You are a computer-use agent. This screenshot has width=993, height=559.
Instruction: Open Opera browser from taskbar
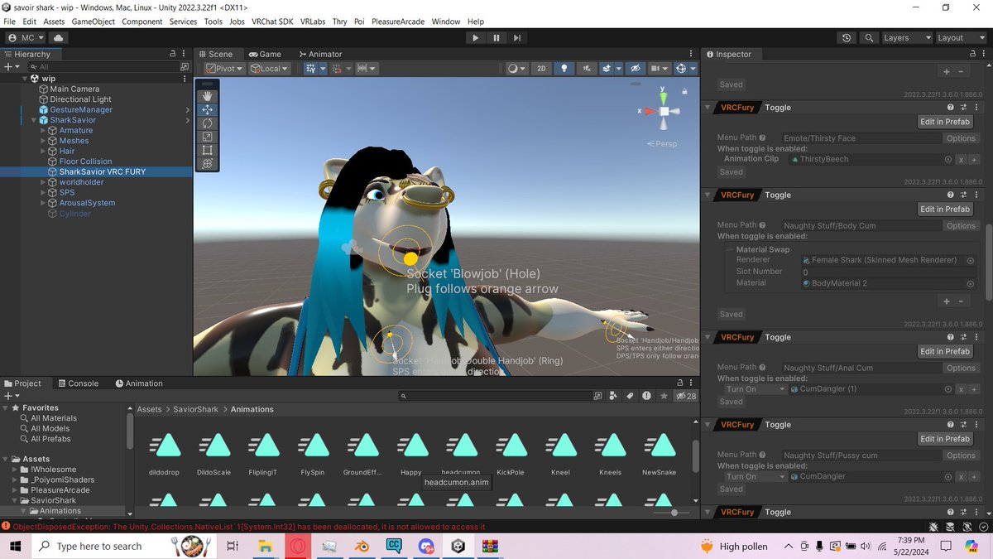coord(298,547)
